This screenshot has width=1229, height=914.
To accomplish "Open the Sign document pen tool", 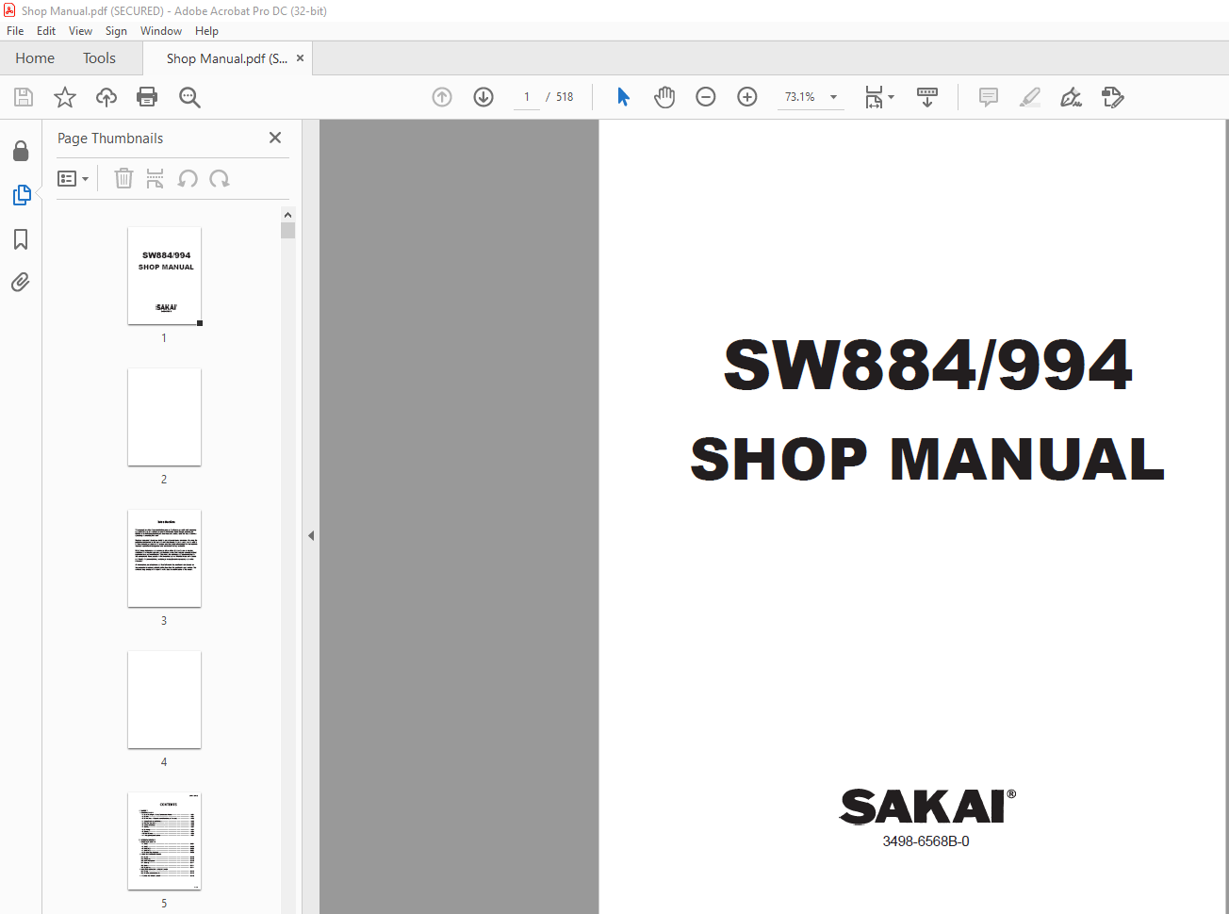I will [x=1071, y=97].
